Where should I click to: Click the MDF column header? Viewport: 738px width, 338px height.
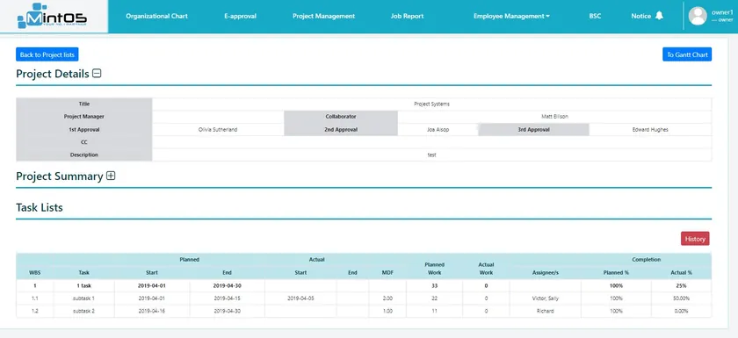point(387,272)
